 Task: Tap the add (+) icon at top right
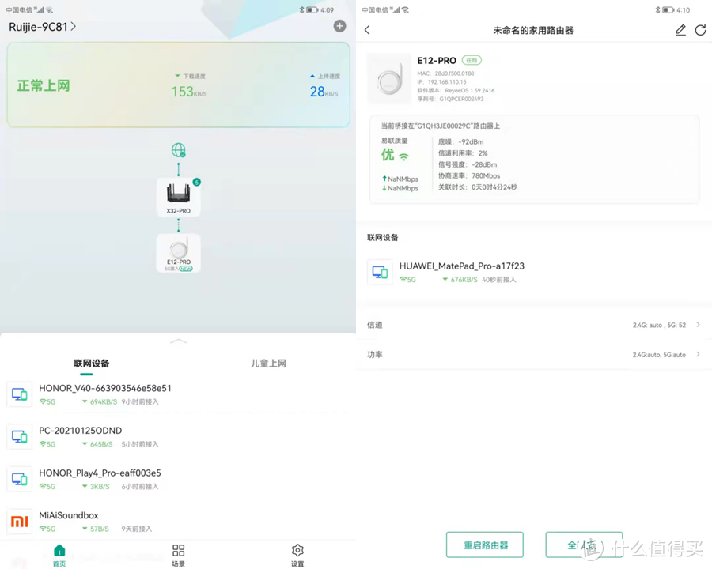click(339, 26)
